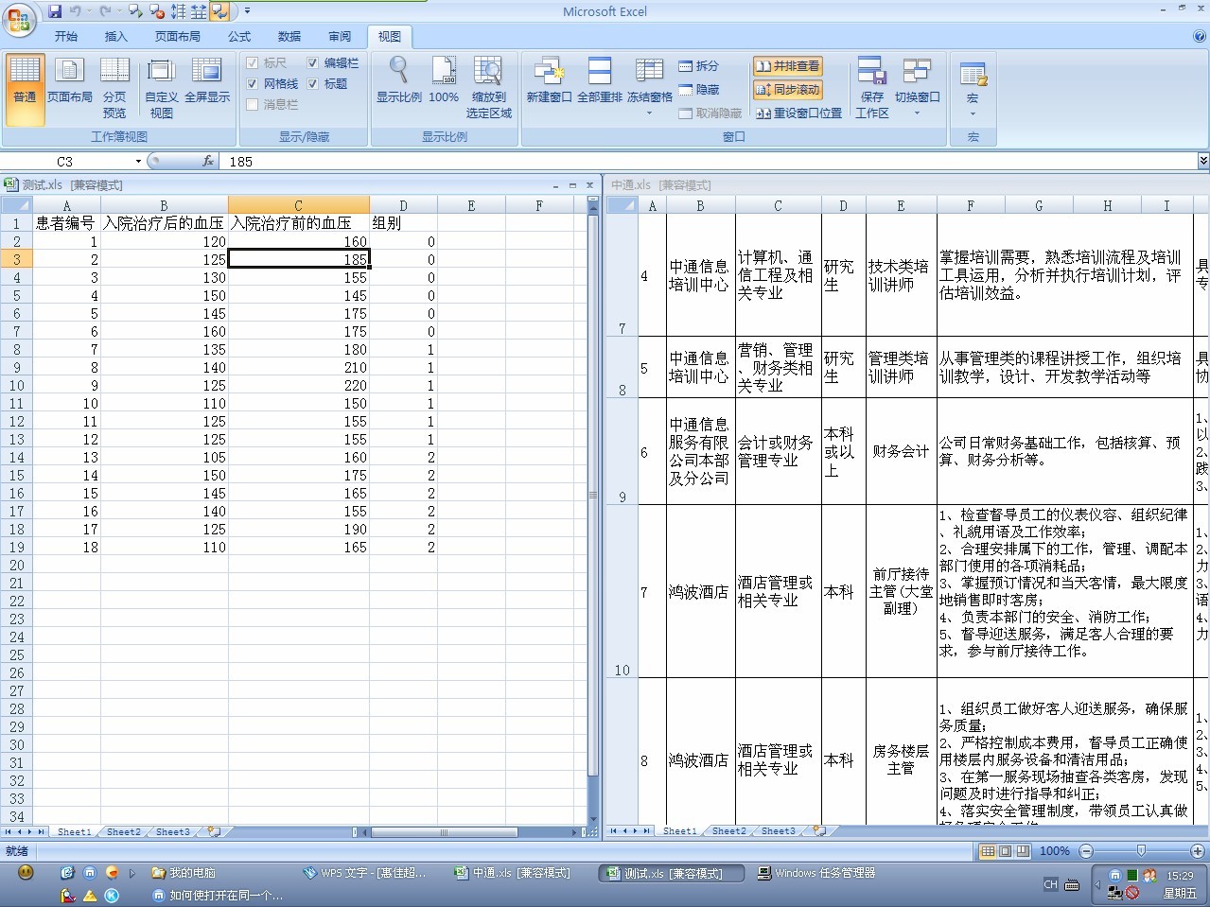Open the Page Layout (页面布局) ribbon tab
Viewport: 1210px width, 907px height.
178,36
